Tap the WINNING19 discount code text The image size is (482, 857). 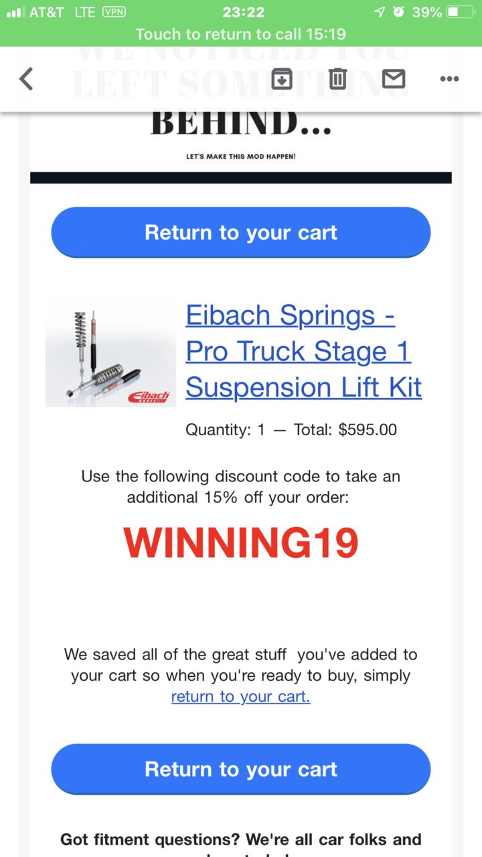[241, 544]
